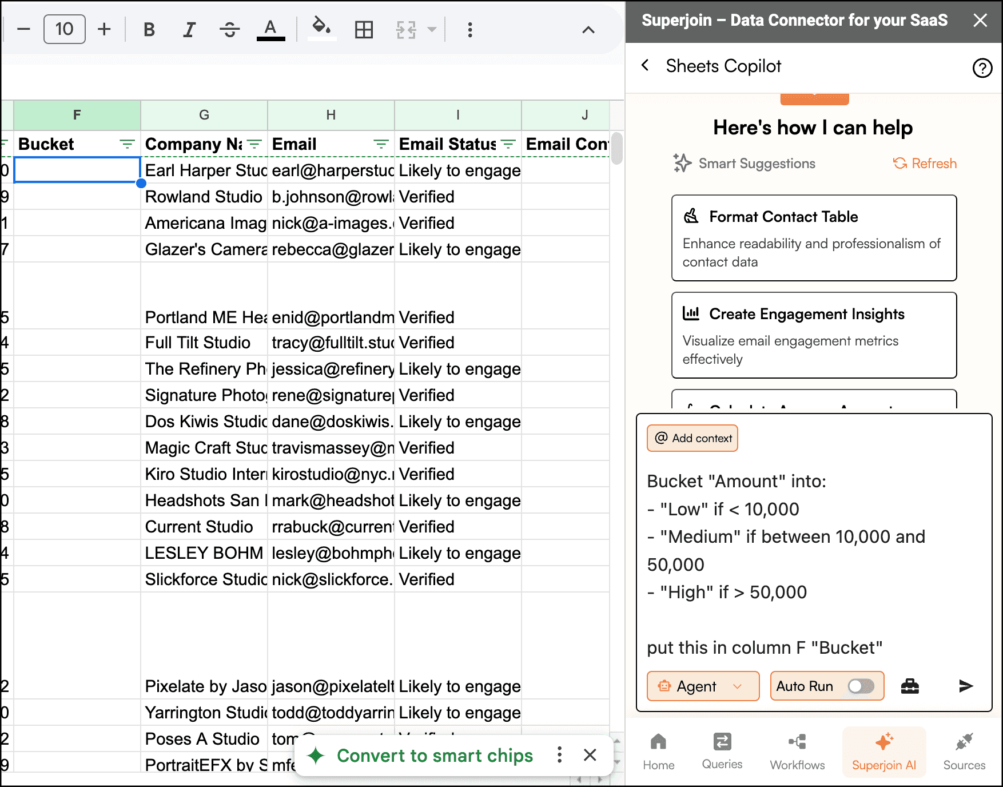Click the prompt text area
The image size is (1003, 787).
814,564
